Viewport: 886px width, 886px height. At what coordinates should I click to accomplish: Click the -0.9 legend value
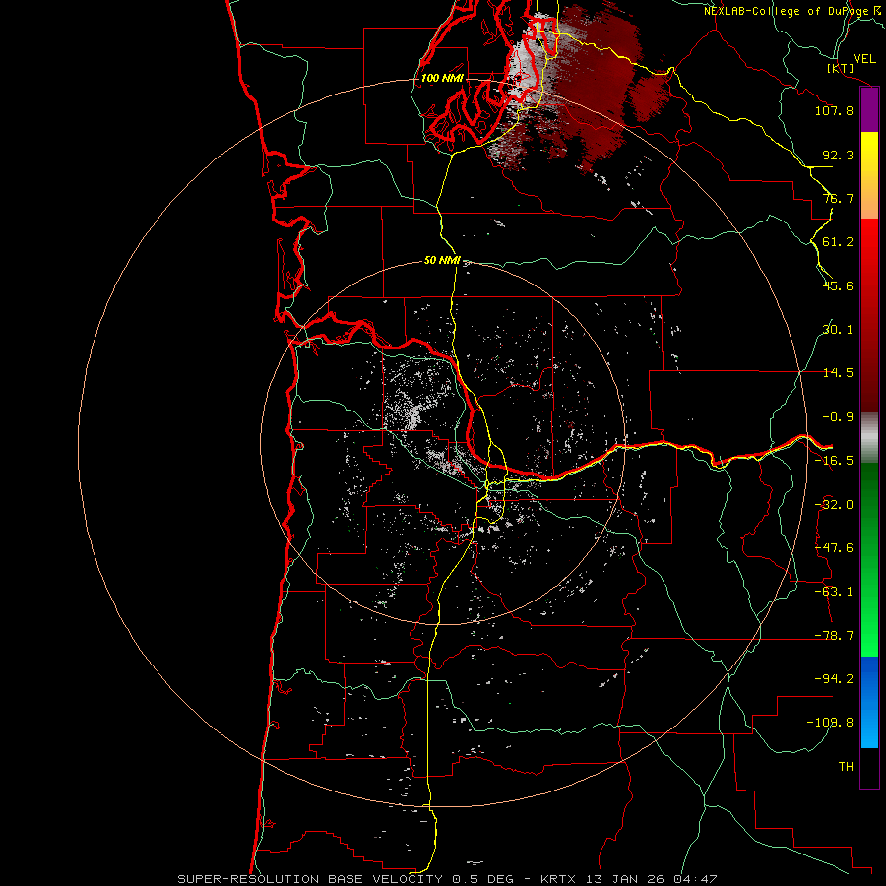(838, 417)
